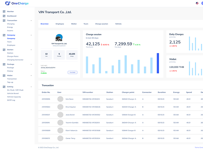The width and height of the screenshot is (203, 151).
Task: Open Charging Connector under Station
Action: pos(15,60)
